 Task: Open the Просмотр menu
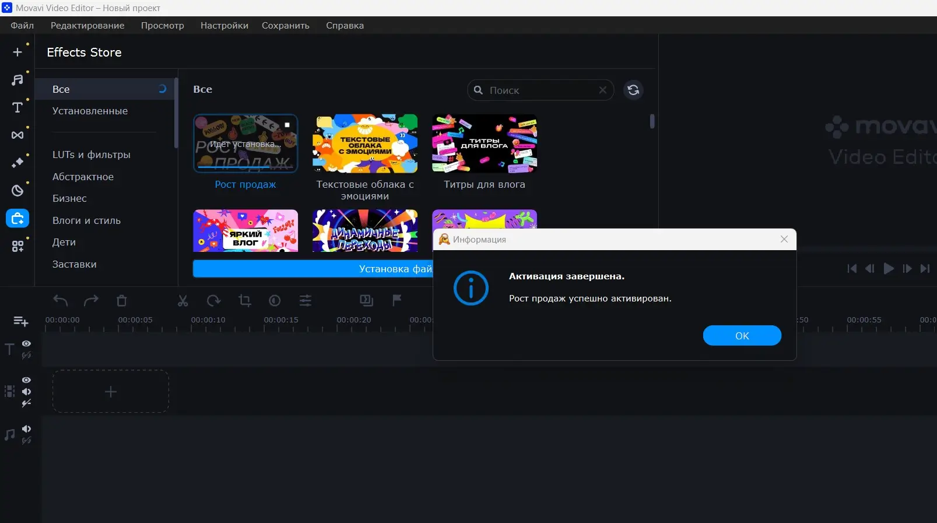(162, 25)
